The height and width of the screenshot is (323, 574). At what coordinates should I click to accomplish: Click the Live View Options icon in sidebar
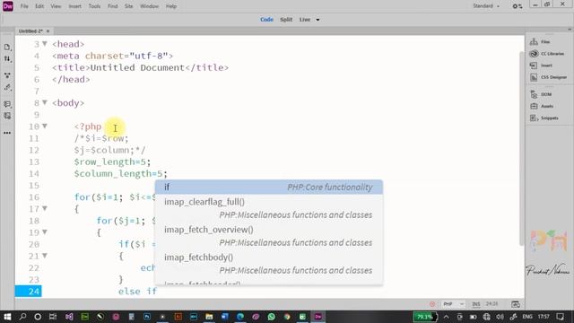tap(7, 75)
